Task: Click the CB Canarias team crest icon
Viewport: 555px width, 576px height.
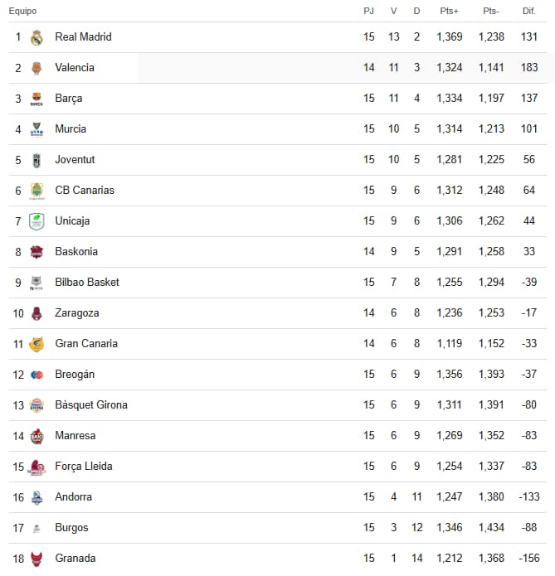Action: click(37, 191)
